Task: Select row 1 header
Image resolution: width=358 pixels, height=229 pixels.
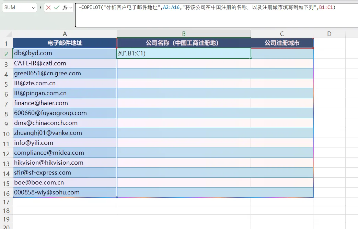Action: click(x=6, y=43)
